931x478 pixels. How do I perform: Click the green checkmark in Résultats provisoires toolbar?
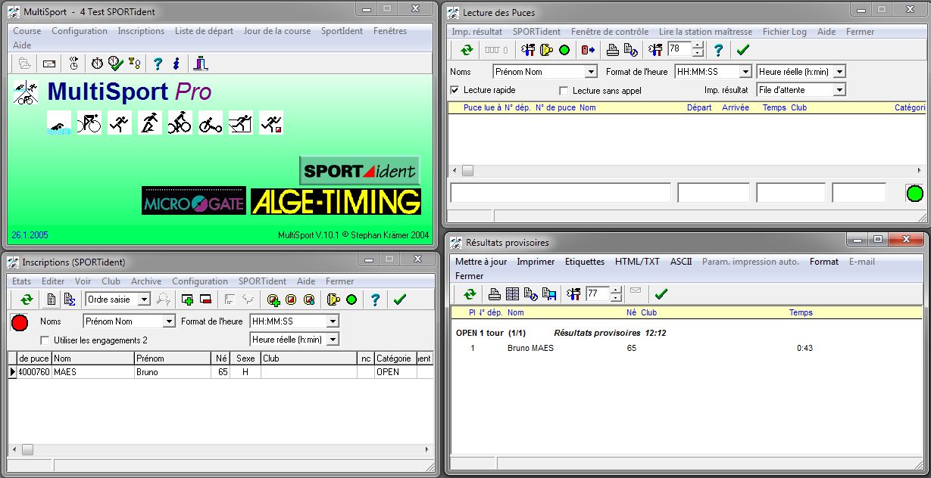[661, 294]
